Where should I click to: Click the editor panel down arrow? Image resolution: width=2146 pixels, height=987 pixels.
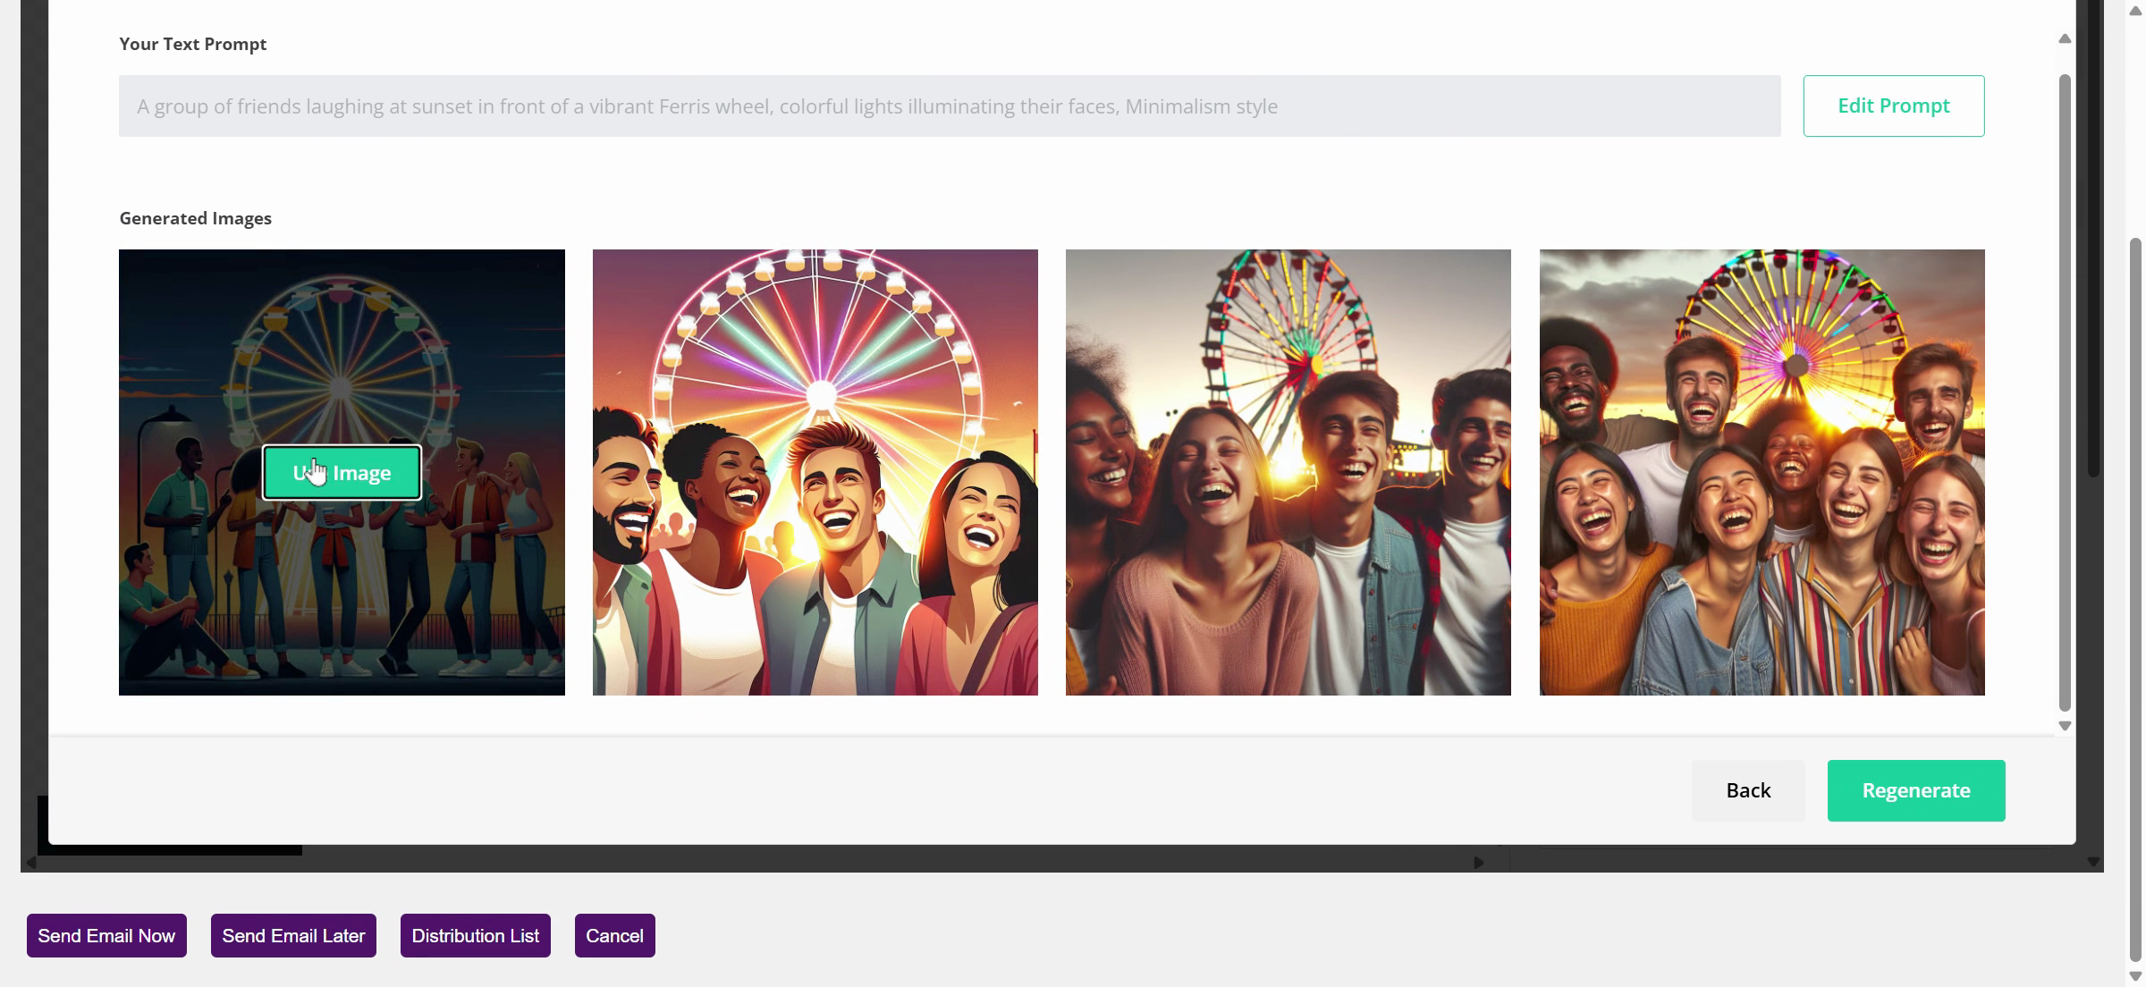click(2093, 862)
